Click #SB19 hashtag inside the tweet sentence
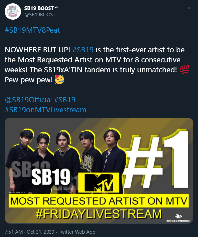Viewport: 198px width, 237px height. pos(83,50)
